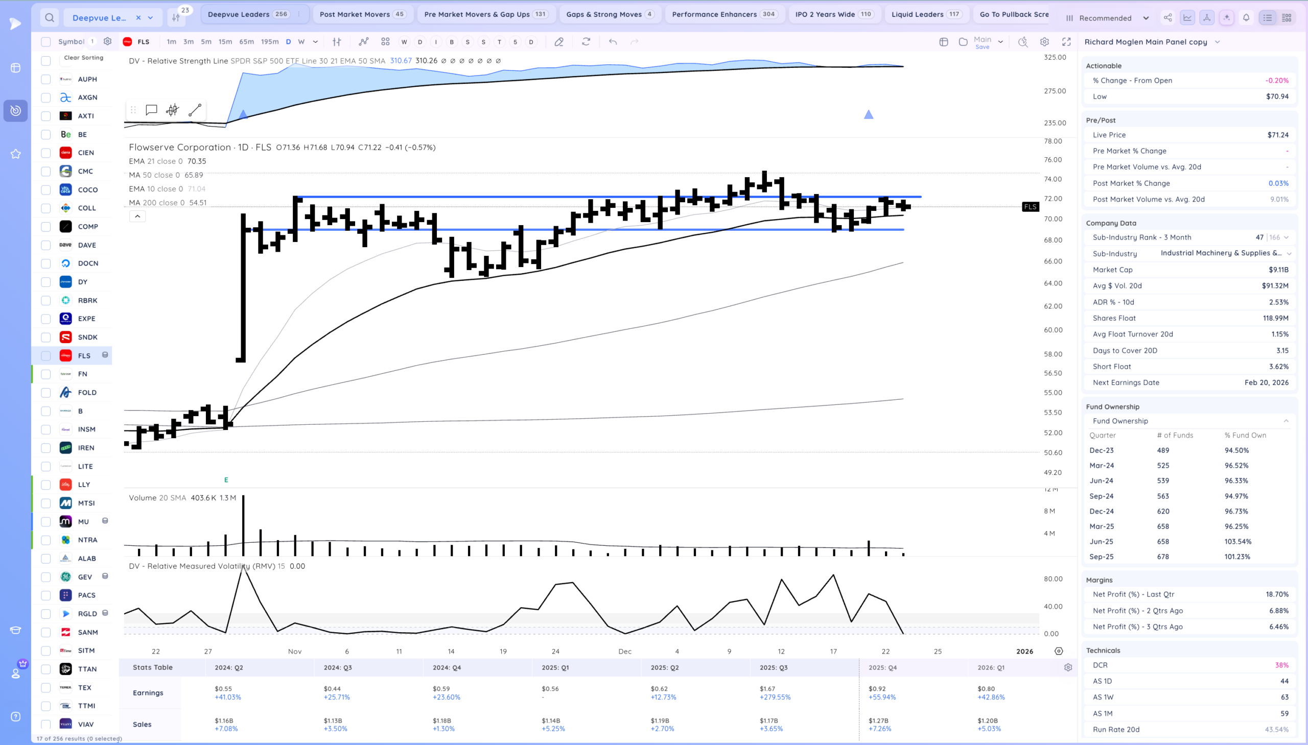Open Richard Moglen Main Panel copy dropdown
The width and height of the screenshot is (1308, 745).
click(x=1217, y=42)
